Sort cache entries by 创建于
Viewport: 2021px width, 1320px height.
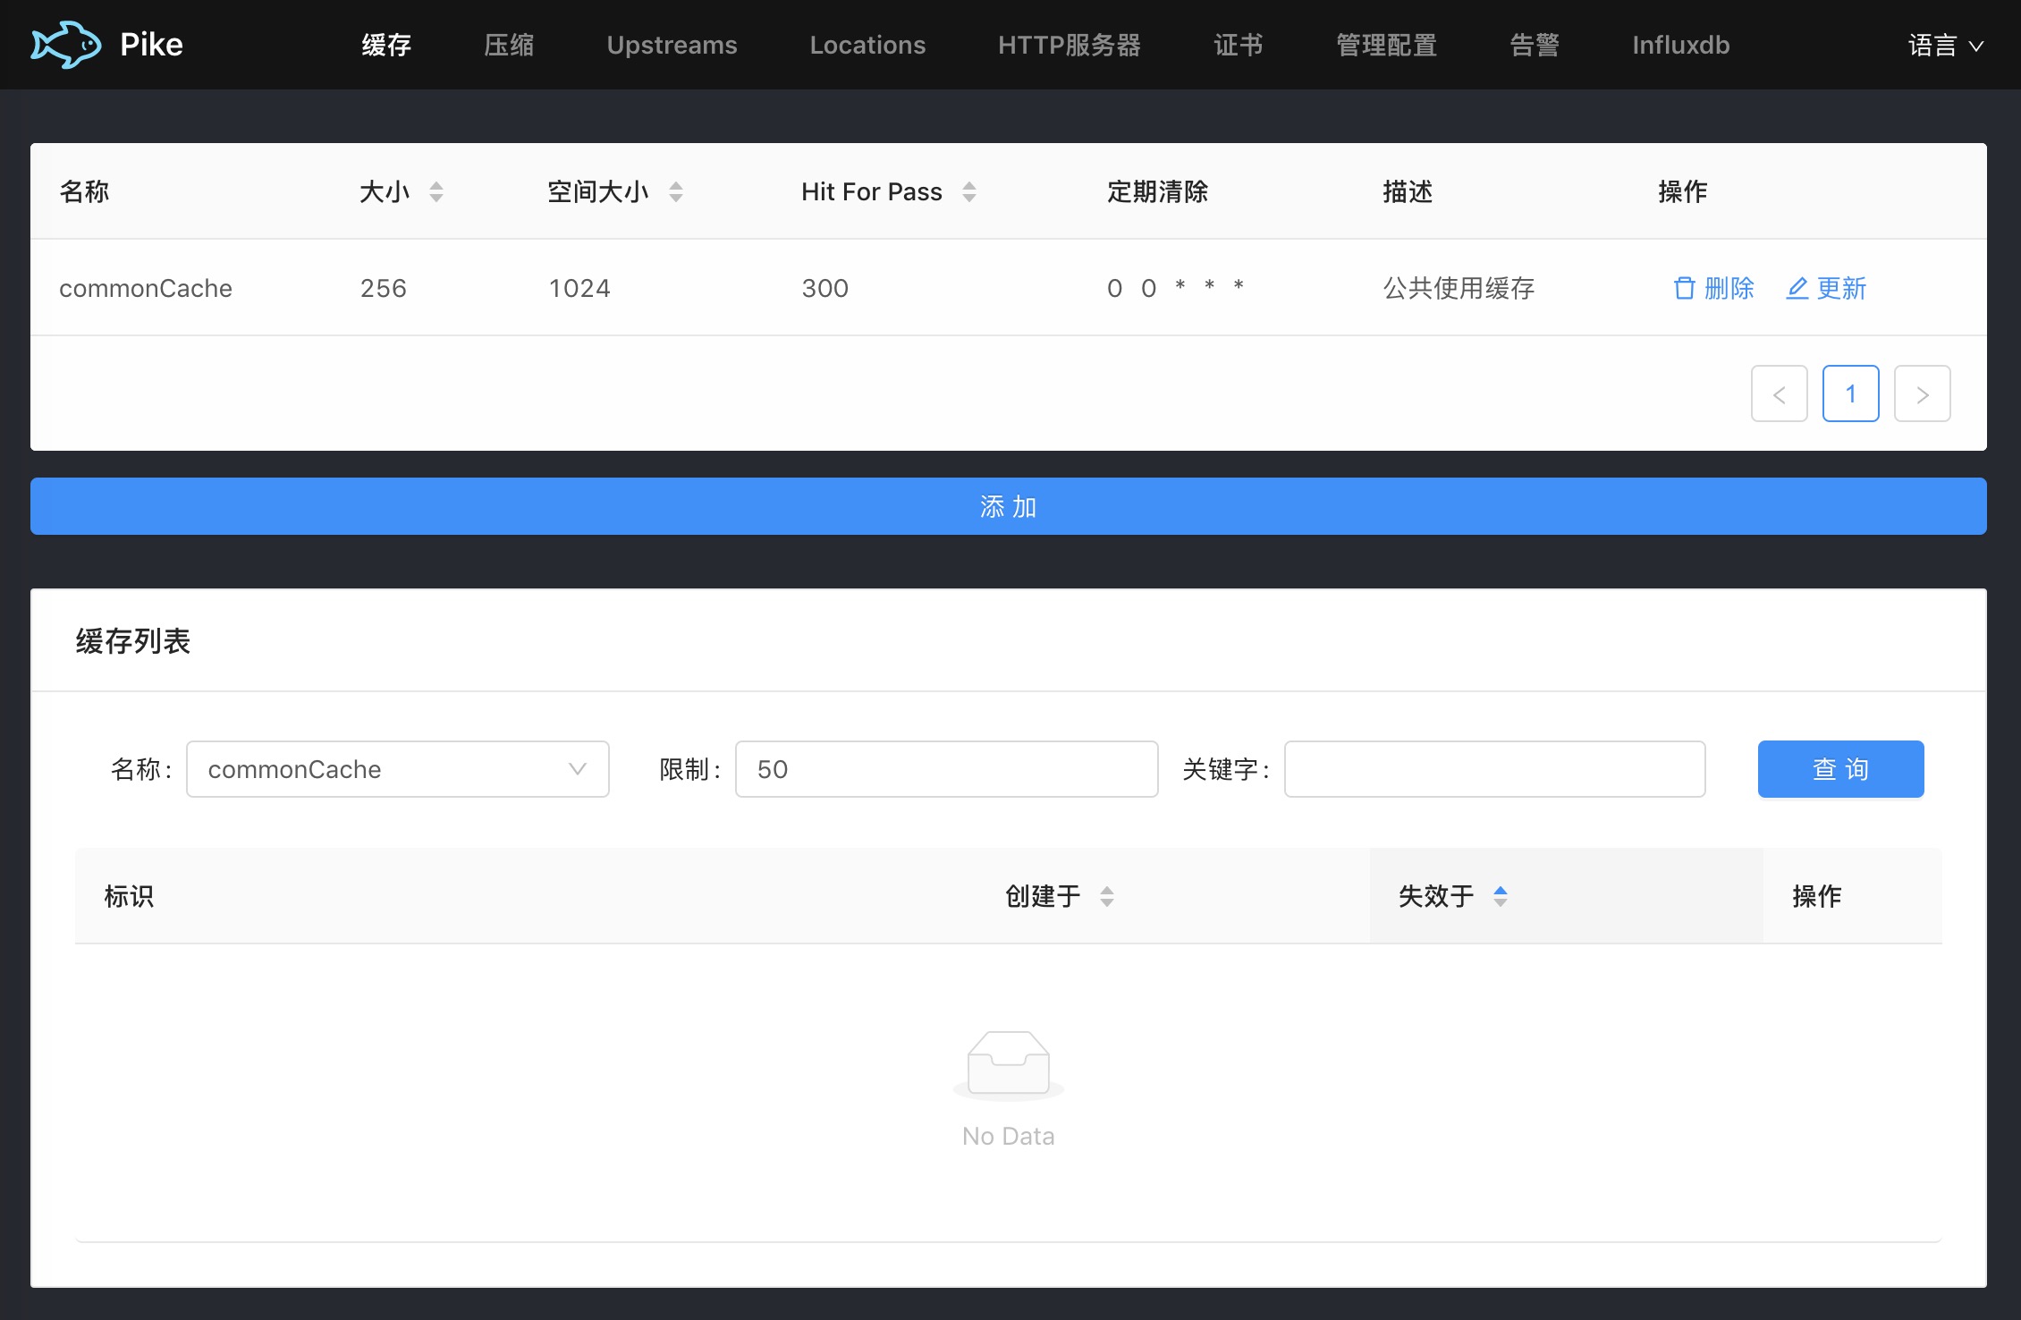point(1108,895)
